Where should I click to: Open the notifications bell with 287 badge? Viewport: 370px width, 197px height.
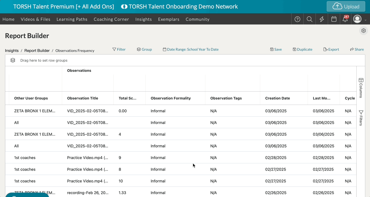345,19
